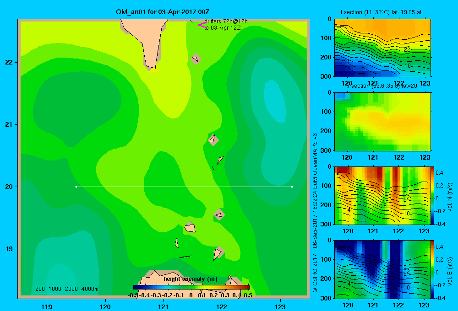The height and width of the screenshot is (311, 458).
Task: Click the Taiwan southern tip landmass
Action: (146, 41)
